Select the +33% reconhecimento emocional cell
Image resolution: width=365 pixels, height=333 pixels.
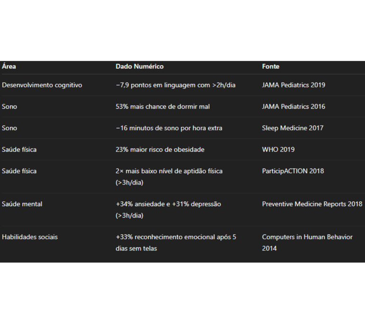point(176,243)
